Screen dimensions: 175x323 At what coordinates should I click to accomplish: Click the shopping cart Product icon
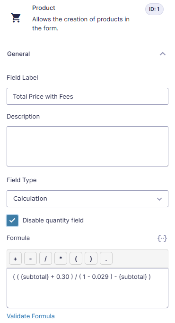click(x=16, y=18)
